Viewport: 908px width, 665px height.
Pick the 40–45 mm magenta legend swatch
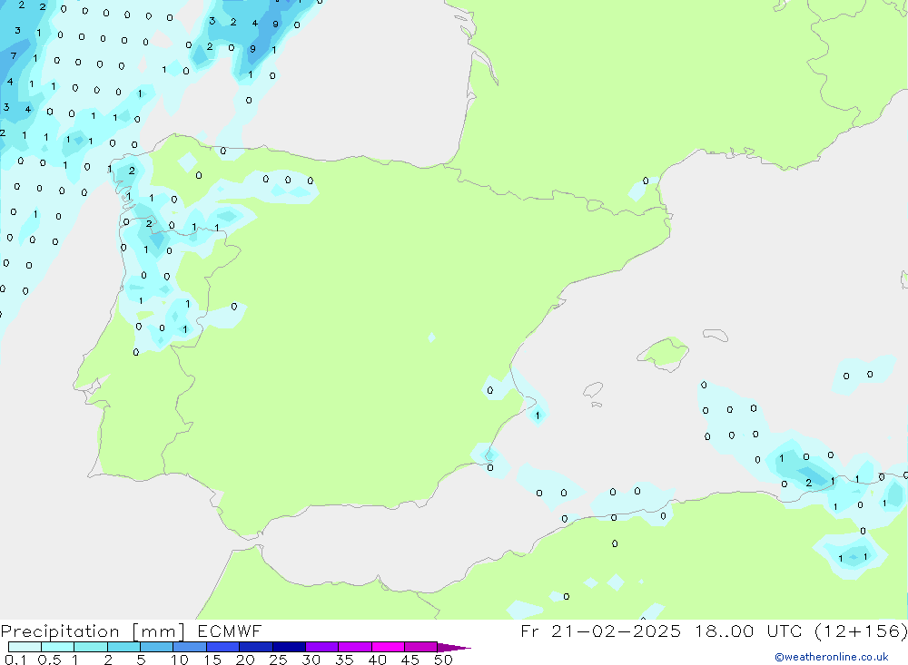(388, 647)
